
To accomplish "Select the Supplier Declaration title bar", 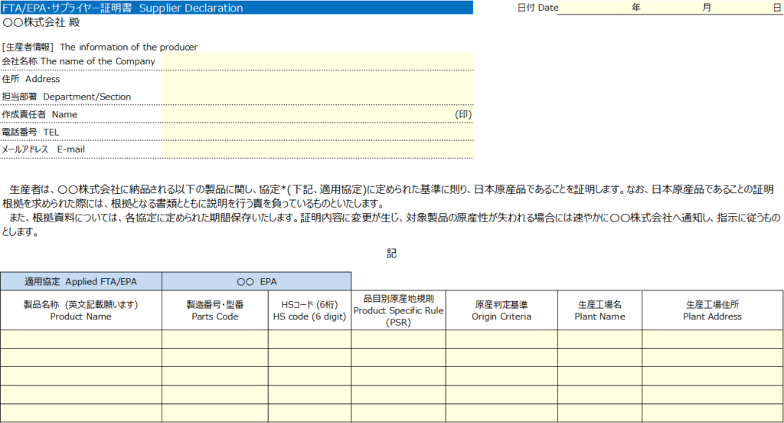I will (x=237, y=8).
